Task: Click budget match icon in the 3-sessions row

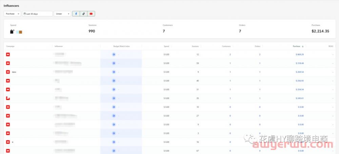Action: pyautogui.click(x=114, y=133)
